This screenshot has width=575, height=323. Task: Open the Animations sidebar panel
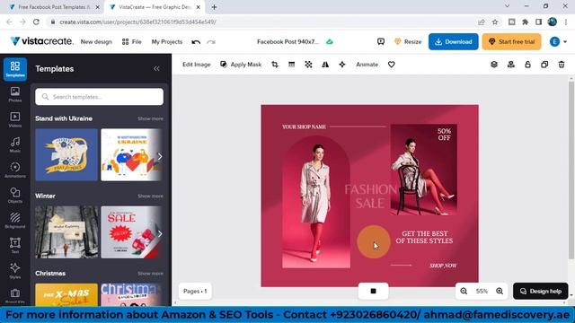[15, 170]
